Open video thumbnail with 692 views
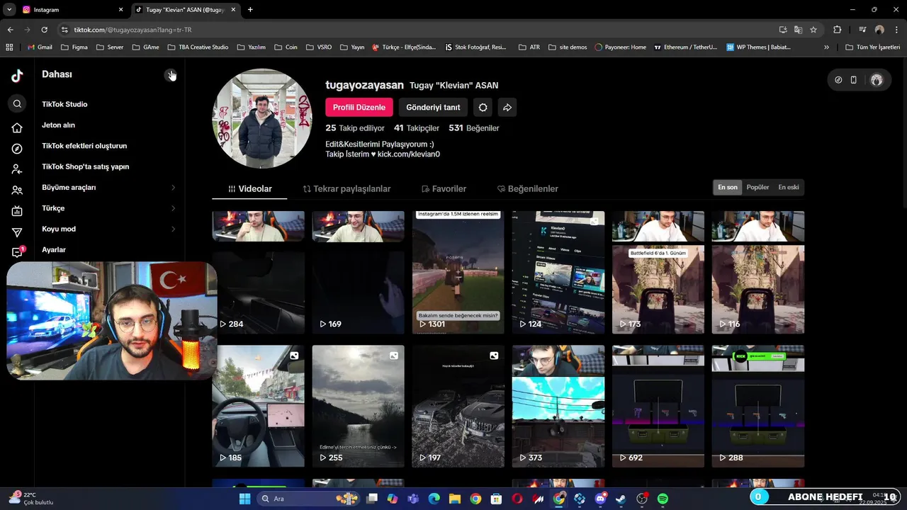 pos(658,406)
